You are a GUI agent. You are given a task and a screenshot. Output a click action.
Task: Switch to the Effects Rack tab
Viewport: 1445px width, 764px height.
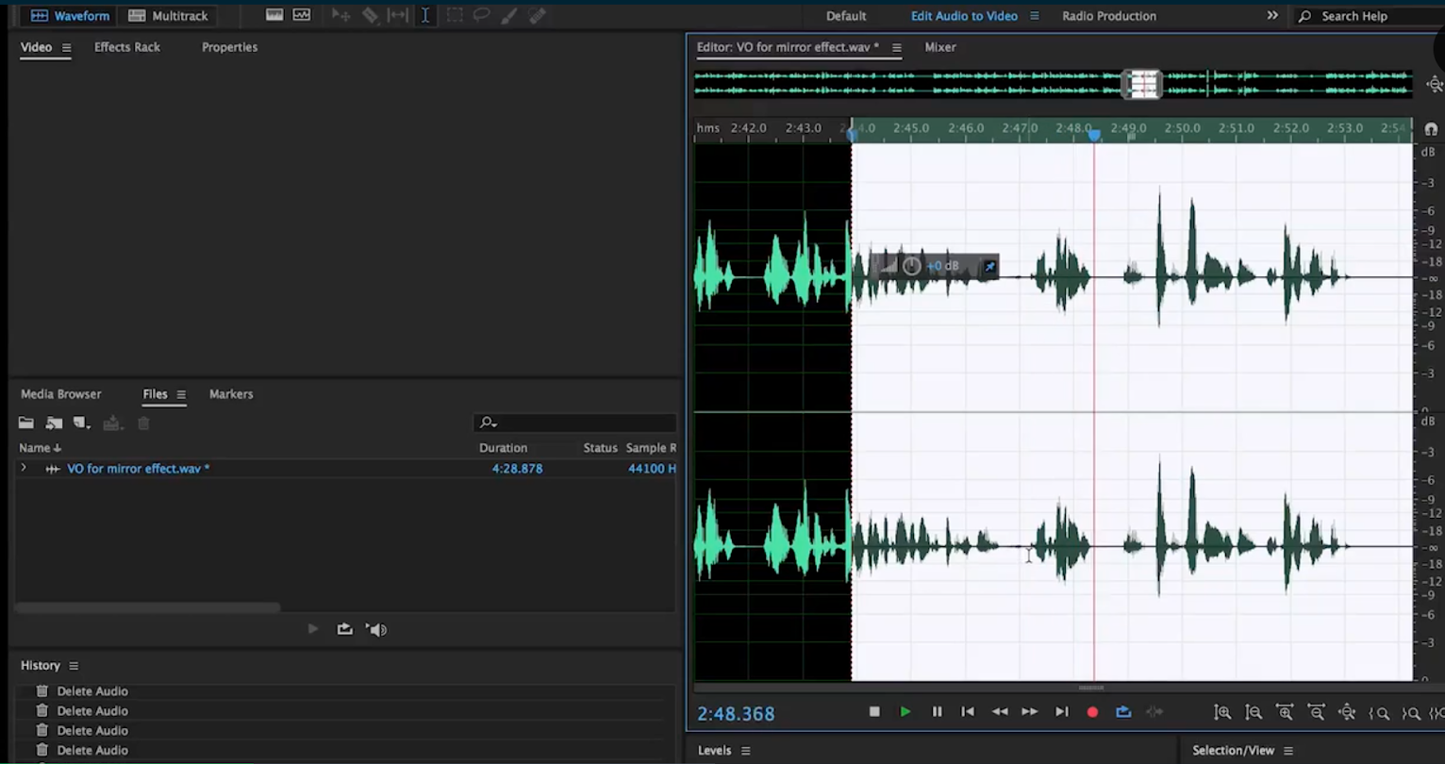pyautogui.click(x=127, y=47)
